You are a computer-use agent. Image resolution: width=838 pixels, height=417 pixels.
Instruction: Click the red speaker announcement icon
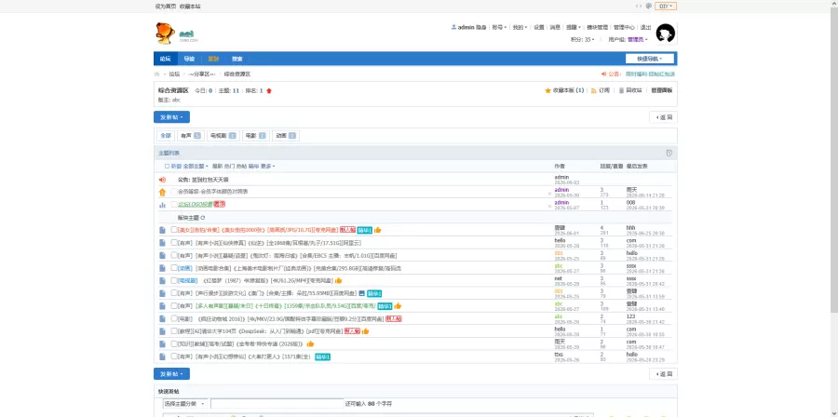(x=162, y=180)
